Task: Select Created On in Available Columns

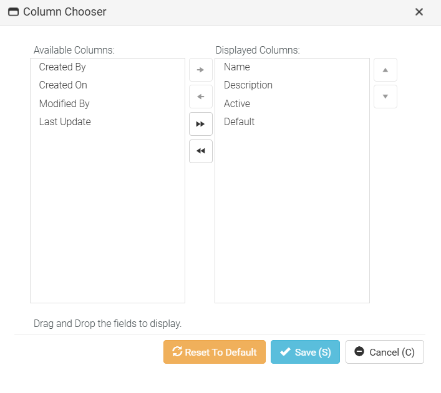Action: click(63, 85)
